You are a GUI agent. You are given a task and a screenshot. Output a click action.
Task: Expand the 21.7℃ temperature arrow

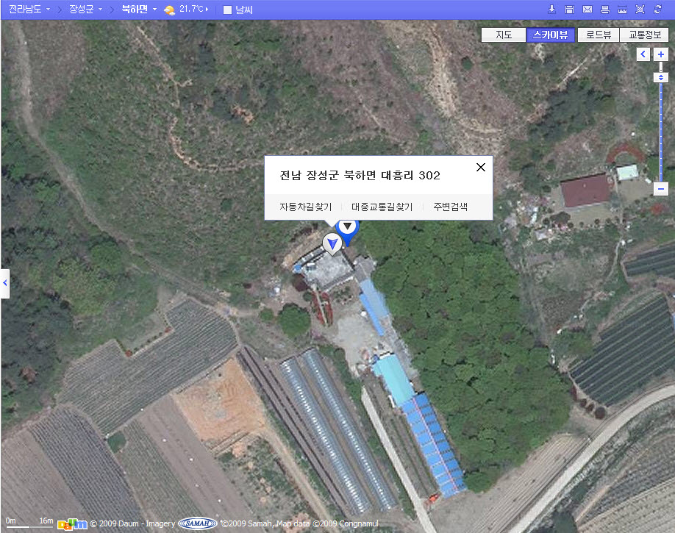tap(207, 9)
